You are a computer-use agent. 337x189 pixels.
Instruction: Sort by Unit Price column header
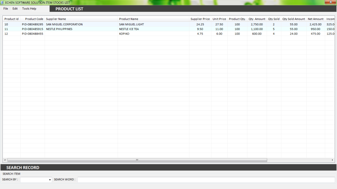[219, 19]
